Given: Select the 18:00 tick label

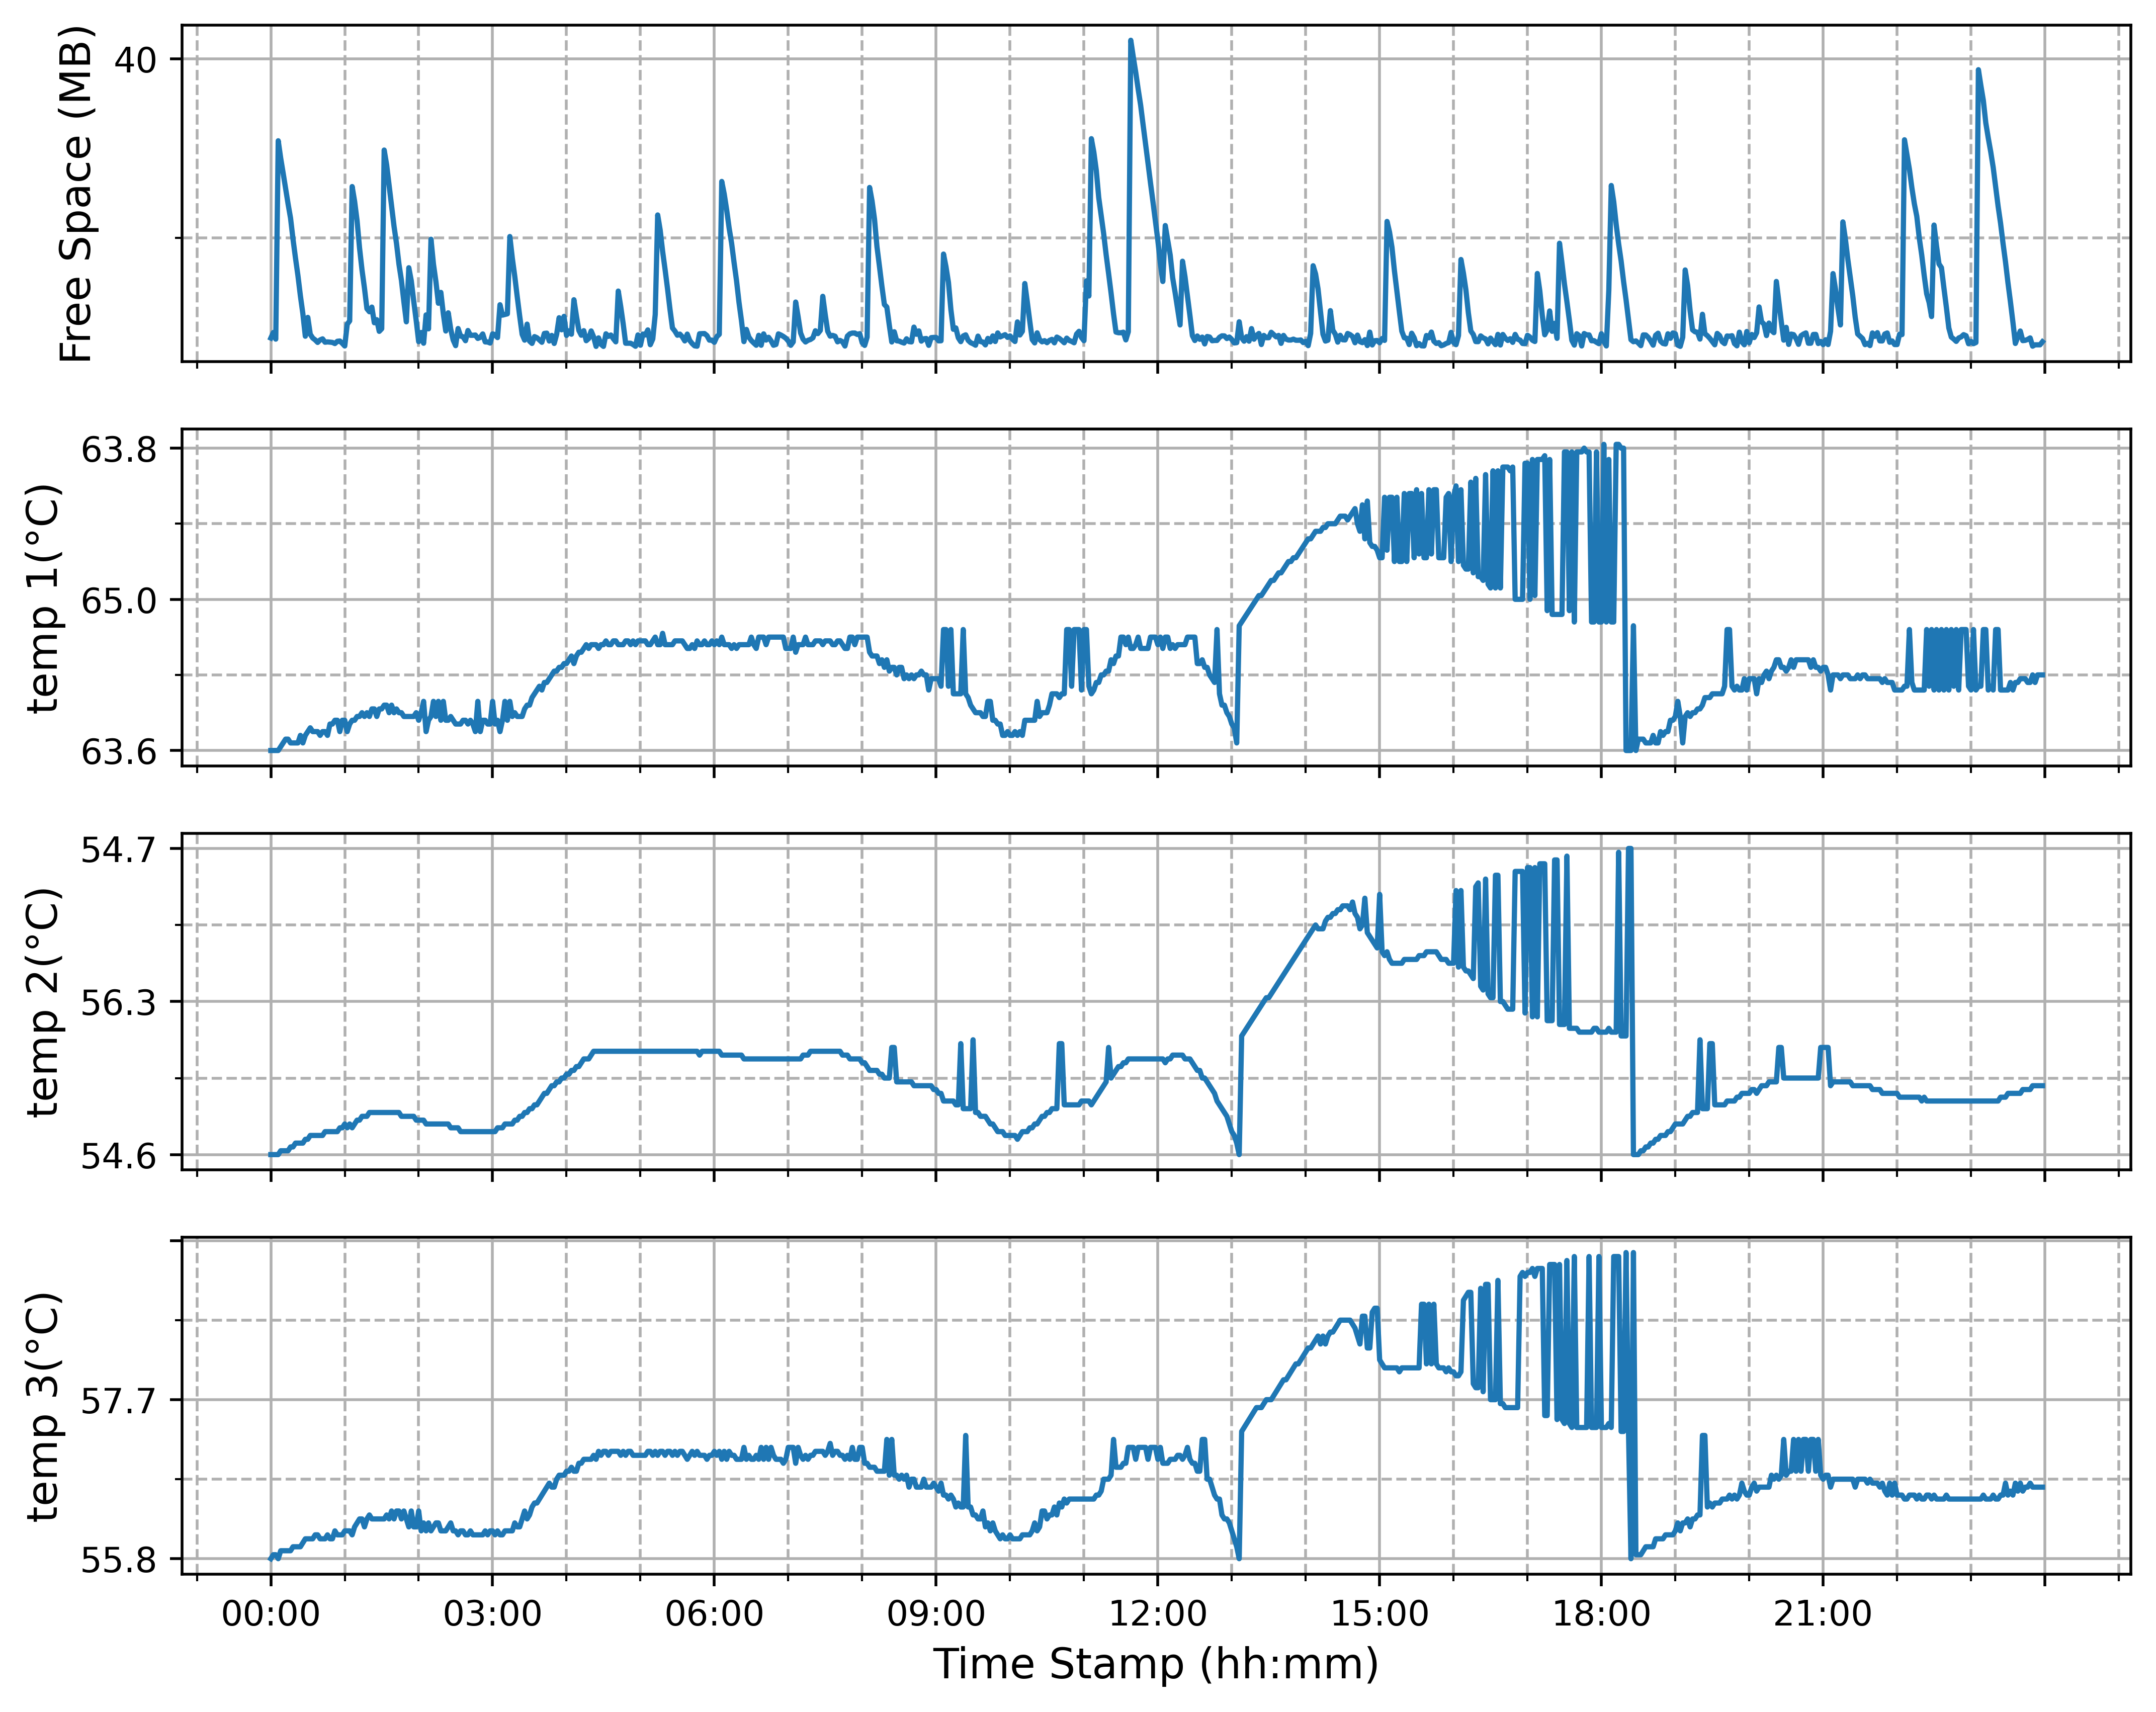Looking at the screenshot, I should pyautogui.click(x=1601, y=1614).
